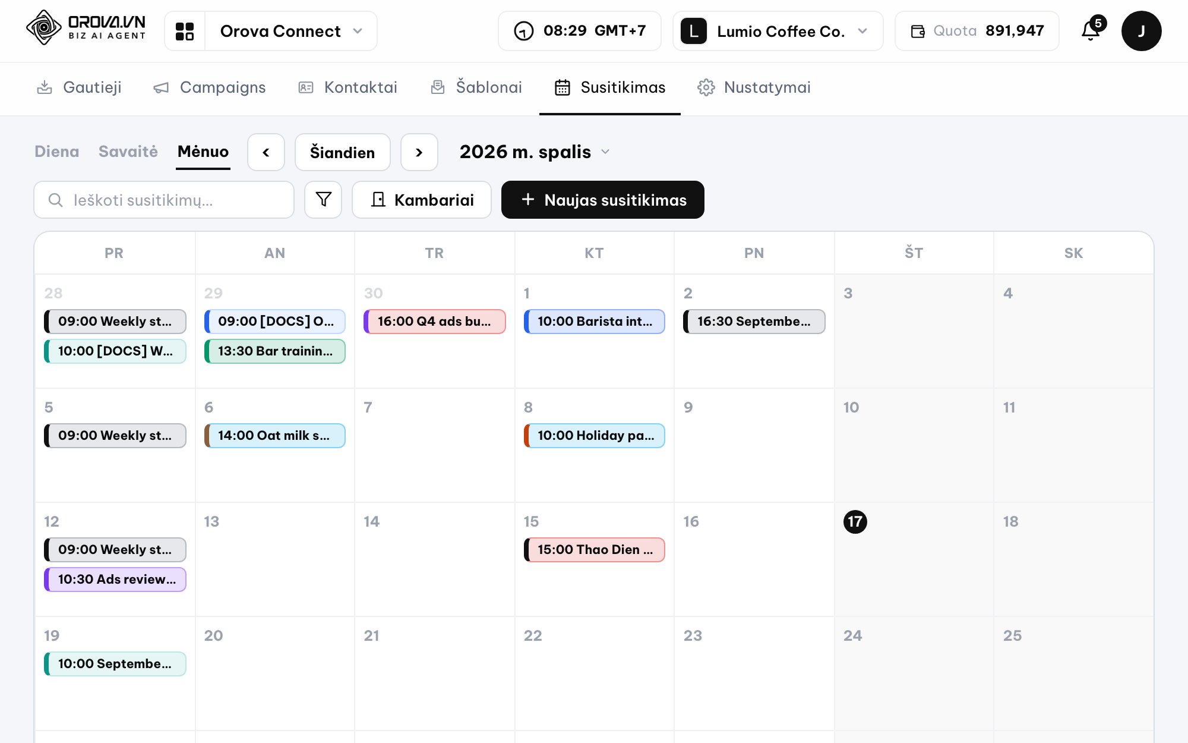The image size is (1188, 743).
Task: Open Gautieji tab
Action: (x=79, y=87)
